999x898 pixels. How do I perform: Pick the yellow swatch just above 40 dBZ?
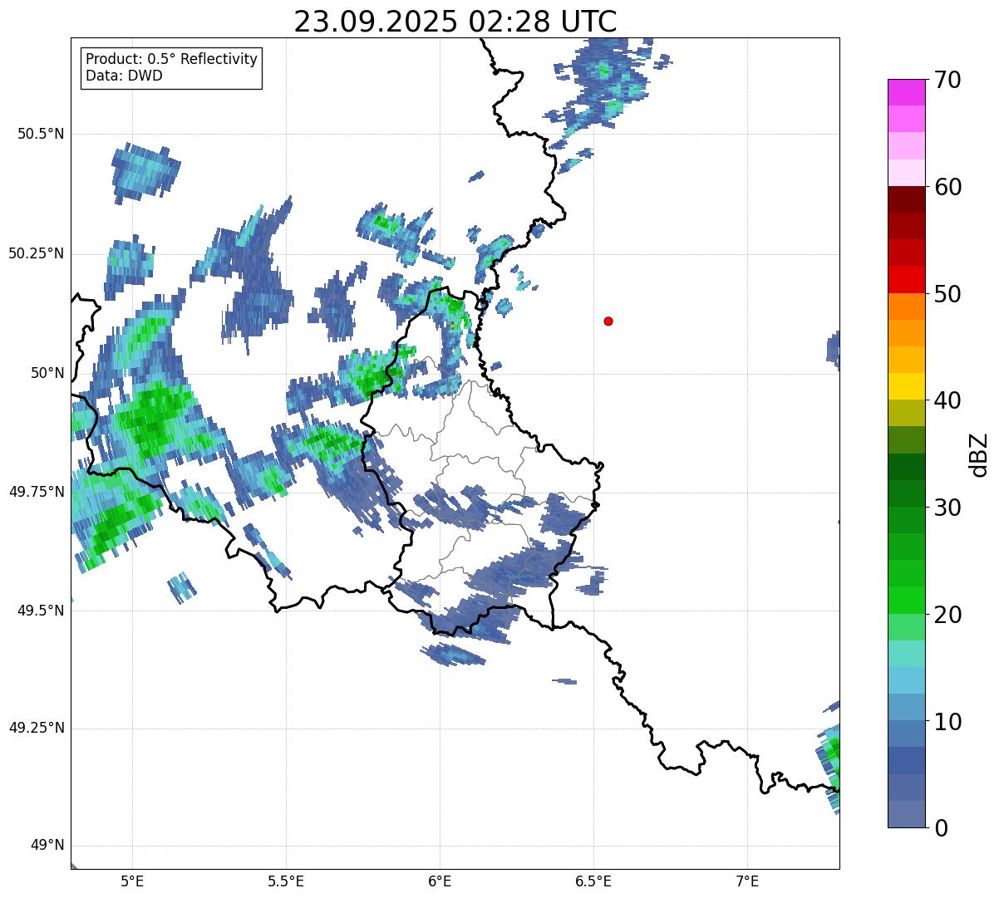tap(907, 386)
